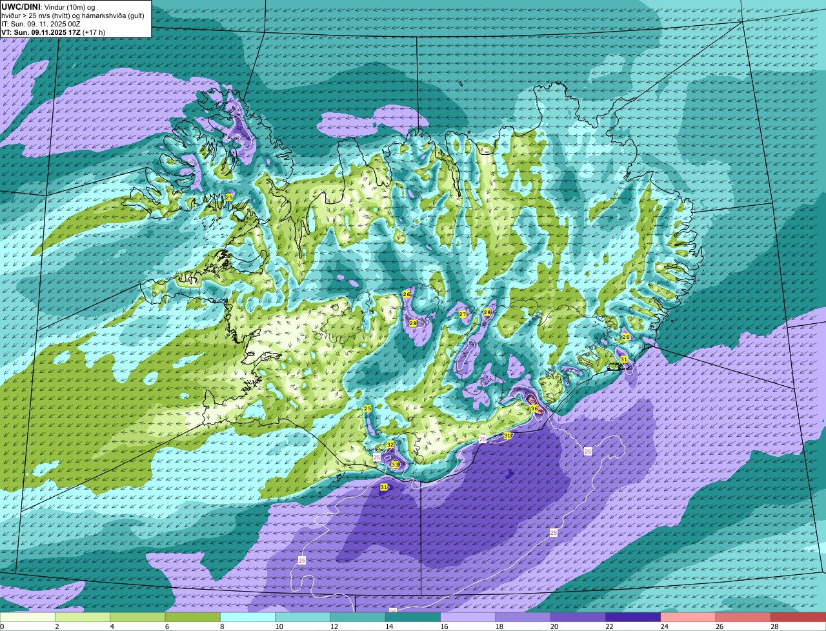Click the title line "UWC/DINI: Vindur (10m) og"

[48, 6]
